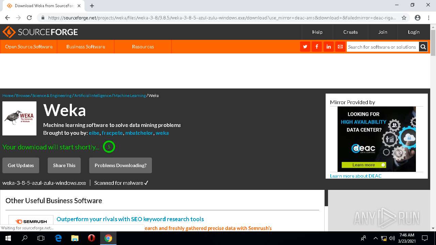The width and height of the screenshot is (436, 245).
Task: Open SourceForge LinkedIn page icon
Action: [x=328, y=47]
